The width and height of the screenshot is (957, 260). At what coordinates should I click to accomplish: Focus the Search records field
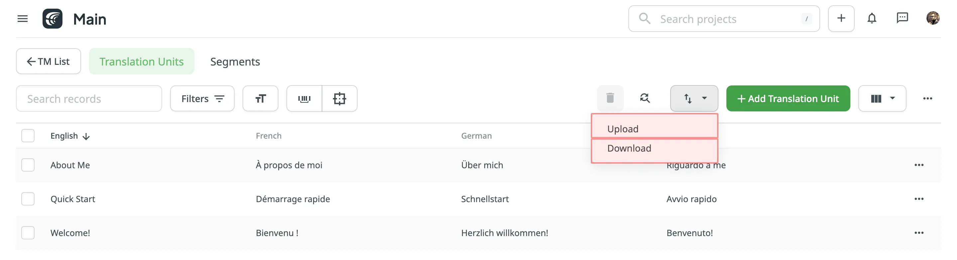pyautogui.click(x=89, y=98)
